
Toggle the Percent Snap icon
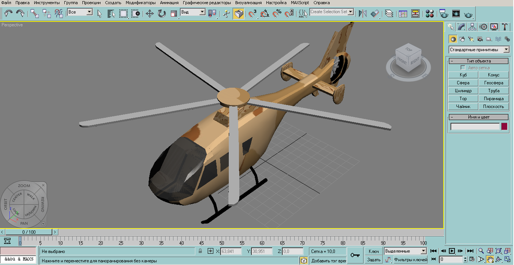[x=277, y=13]
